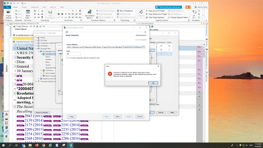Apply italic formatting in ribbon
The image size is (263, 148).
coord(39,11)
